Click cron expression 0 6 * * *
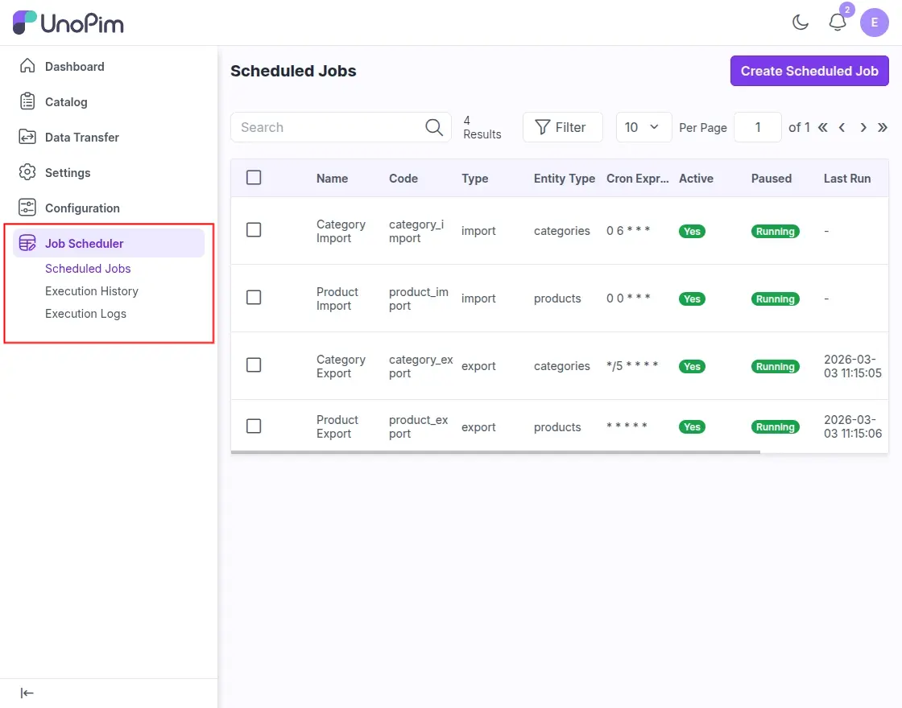This screenshot has height=708, width=902. tap(628, 230)
